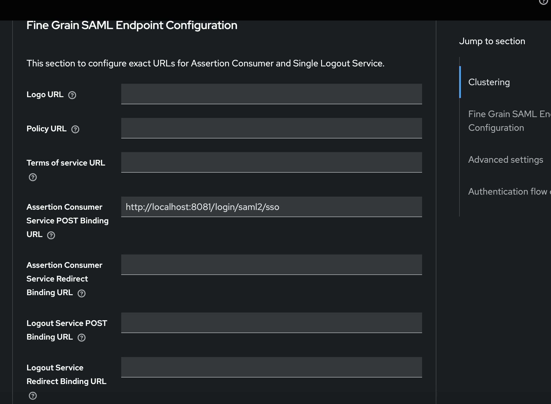Click the Fine Grain SAML Endpoint Configuration heading
Screen dimensions: 551x404
coord(132,25)
